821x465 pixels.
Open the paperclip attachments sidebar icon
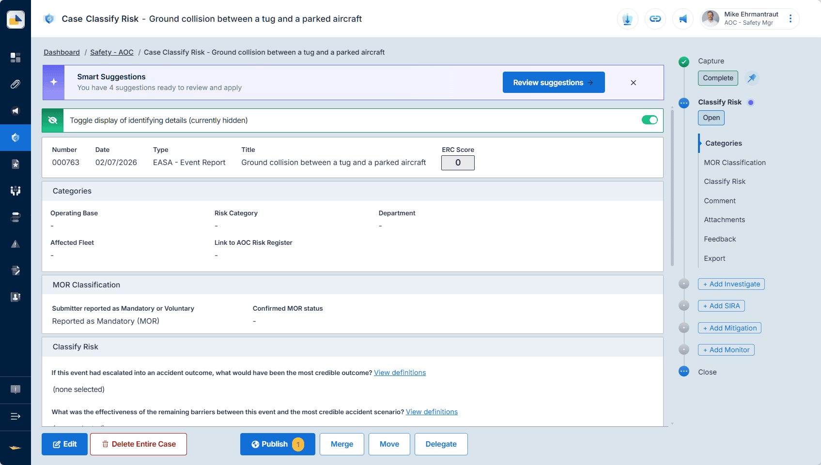click(15, 84)
